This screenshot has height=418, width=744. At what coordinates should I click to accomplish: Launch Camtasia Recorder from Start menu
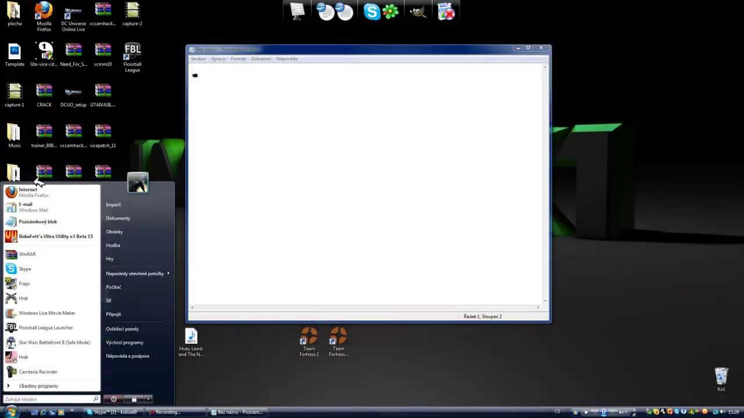[51, 372]
